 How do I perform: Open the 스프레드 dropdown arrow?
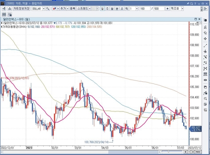[x=89, y=9]
